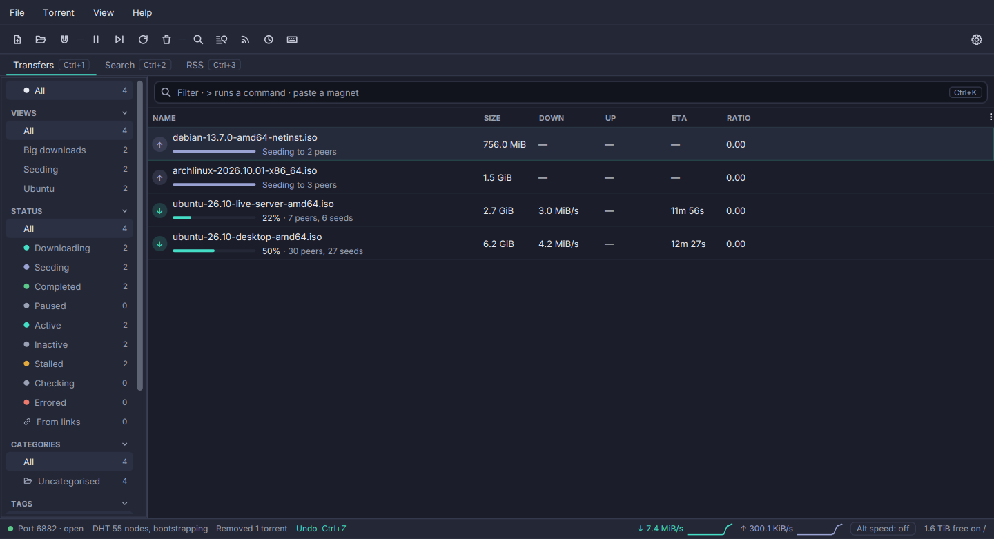The height and width of the screenshot is (539, 994).
Task: Open settings via the gear icon
Action: click(977, 39)
